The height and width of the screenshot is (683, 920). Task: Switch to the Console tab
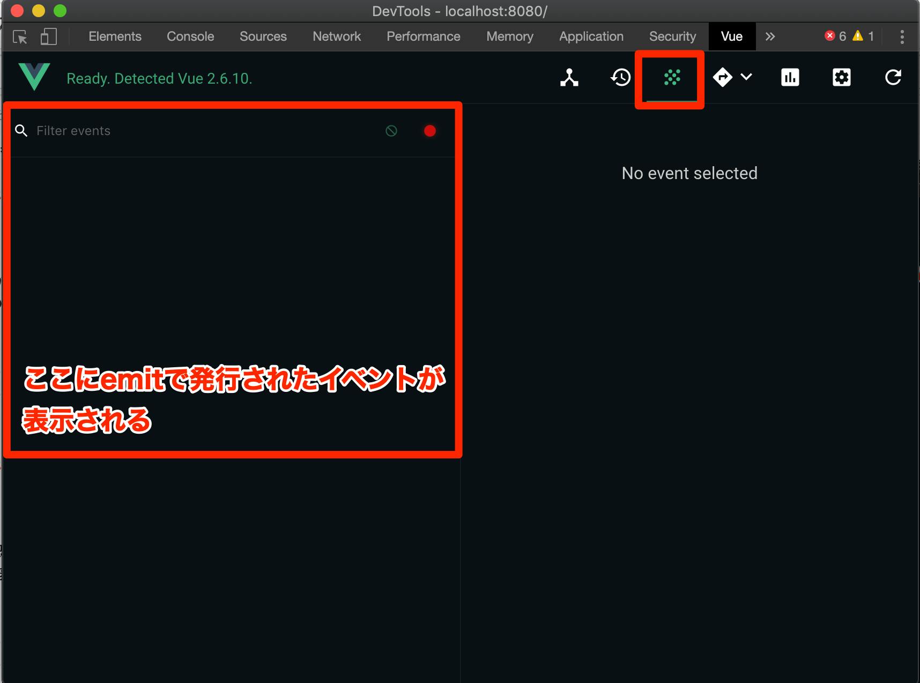pyautogui.click(x=190, y=36)
